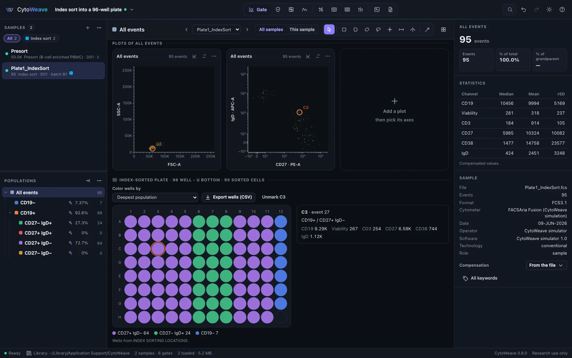572x358 pixels.
Task: Select the Presort sample row
Action: pos(53,54)
